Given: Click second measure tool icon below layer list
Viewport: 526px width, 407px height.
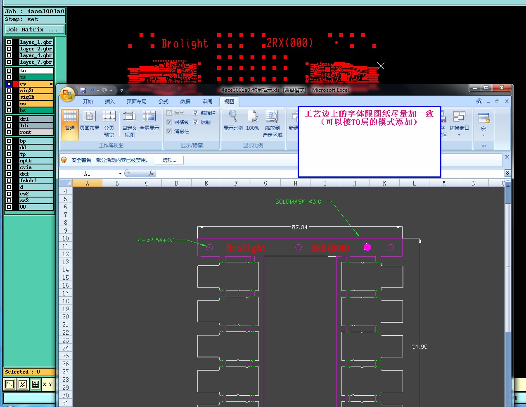Looking at the screenshot, I should click(23, 384).
